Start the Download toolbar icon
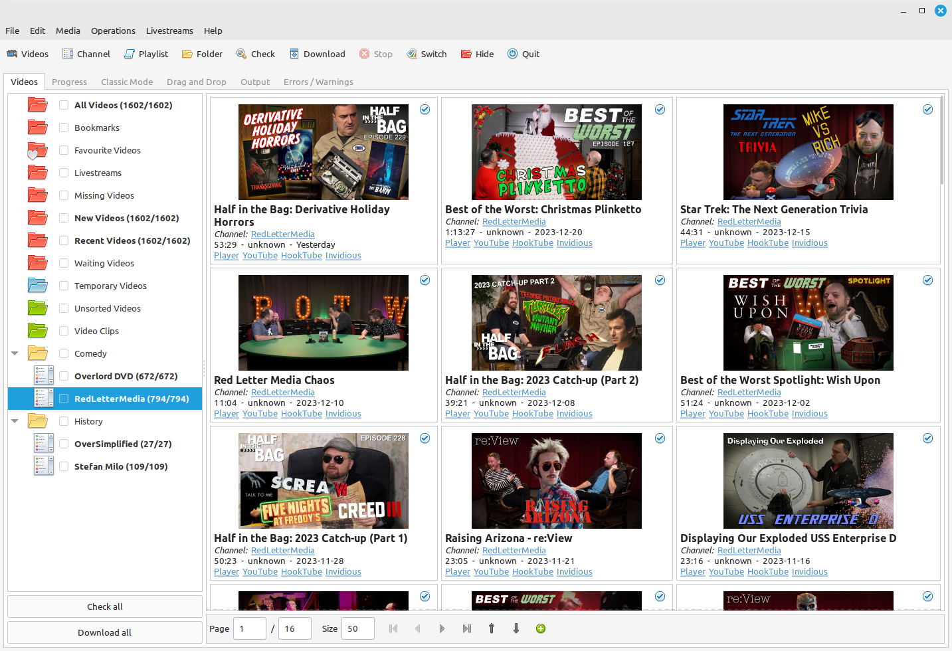Screen dimensions: 952x651 coord(317,54)
